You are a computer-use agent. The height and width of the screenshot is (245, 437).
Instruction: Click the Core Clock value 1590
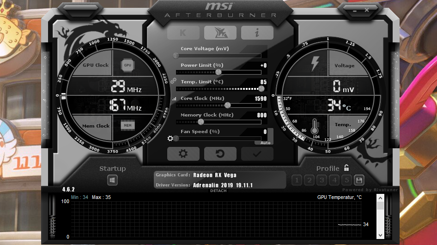tap(261, 99)
